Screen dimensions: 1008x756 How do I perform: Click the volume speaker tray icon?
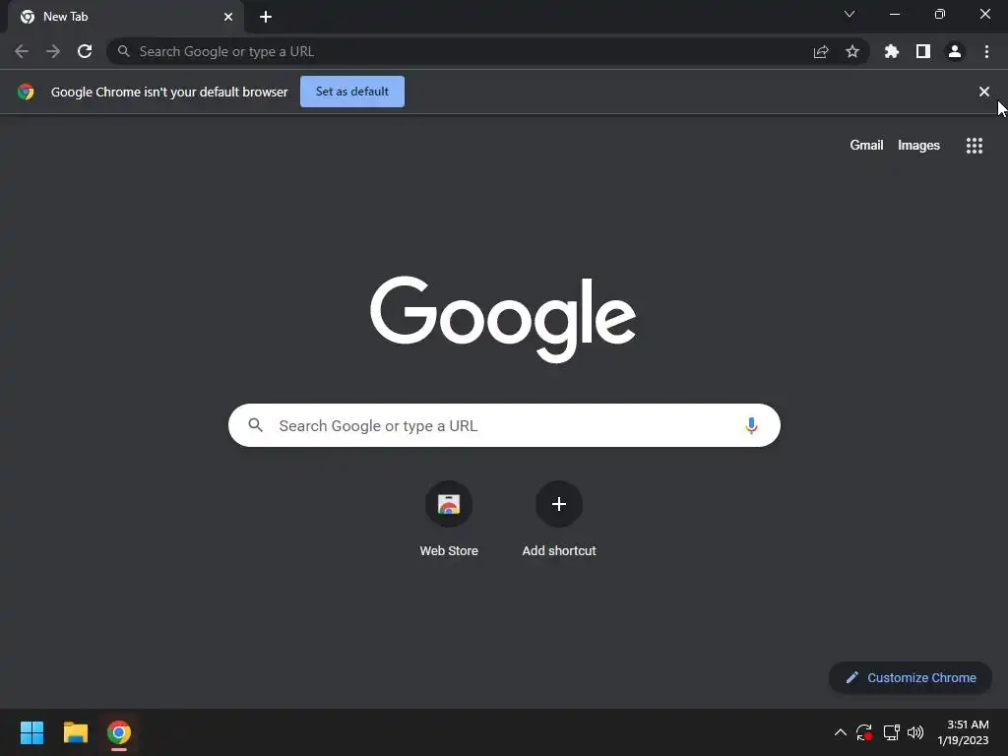click(x=915, y=732)
